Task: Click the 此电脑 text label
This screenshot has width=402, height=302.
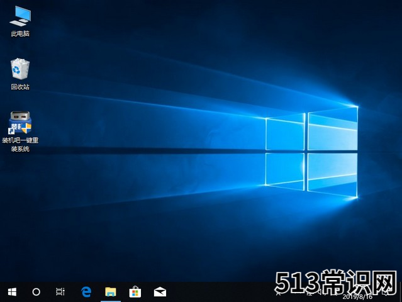Action: (20, 33)
